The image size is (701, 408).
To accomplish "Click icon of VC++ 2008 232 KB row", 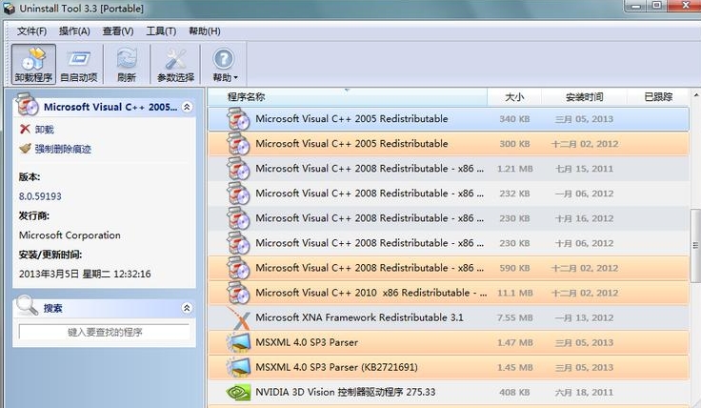I will [238, 194].
